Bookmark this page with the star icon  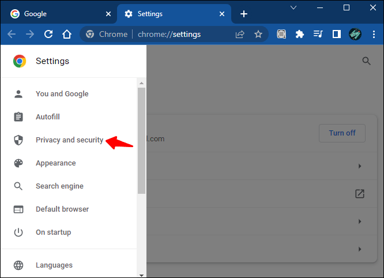[x=258, y=34]
